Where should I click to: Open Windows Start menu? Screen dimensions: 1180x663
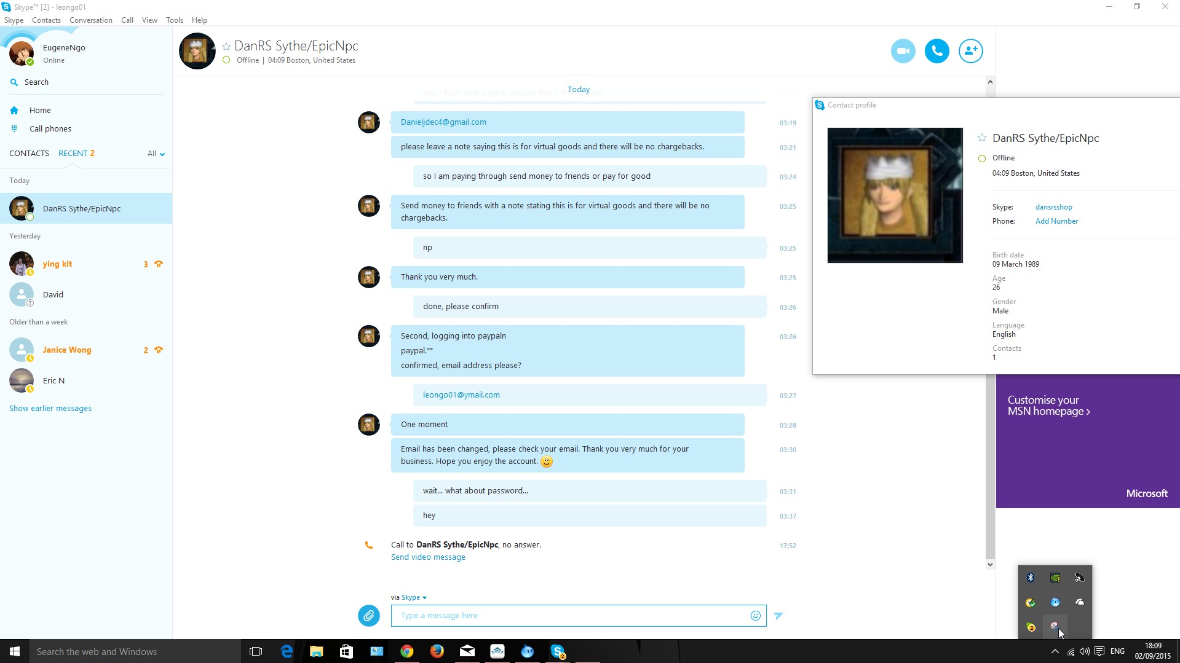(x=15, y=651)
